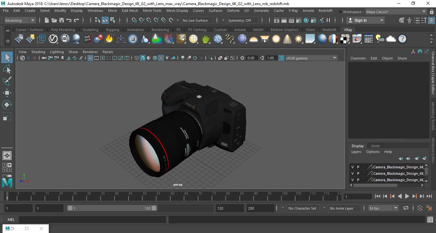Choose the Rotate tool in the toolbox
The image size is (436, 233).
point(7,105)
